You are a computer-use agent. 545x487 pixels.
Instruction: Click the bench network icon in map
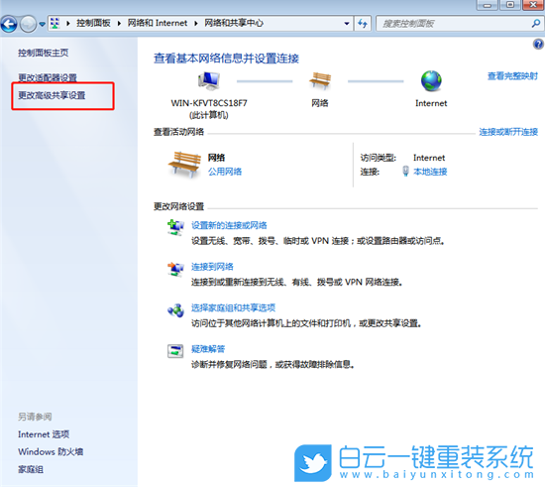click(320, 80)
